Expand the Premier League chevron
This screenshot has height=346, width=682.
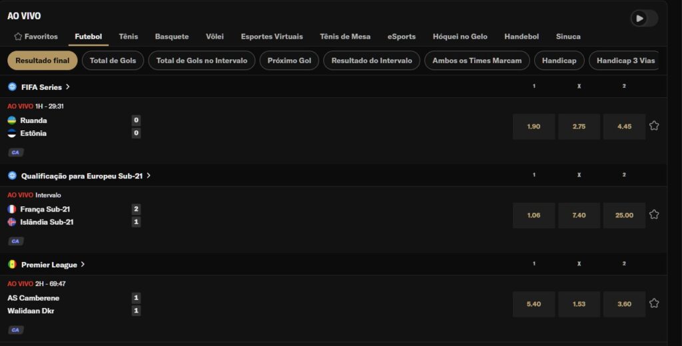(83, 264)
